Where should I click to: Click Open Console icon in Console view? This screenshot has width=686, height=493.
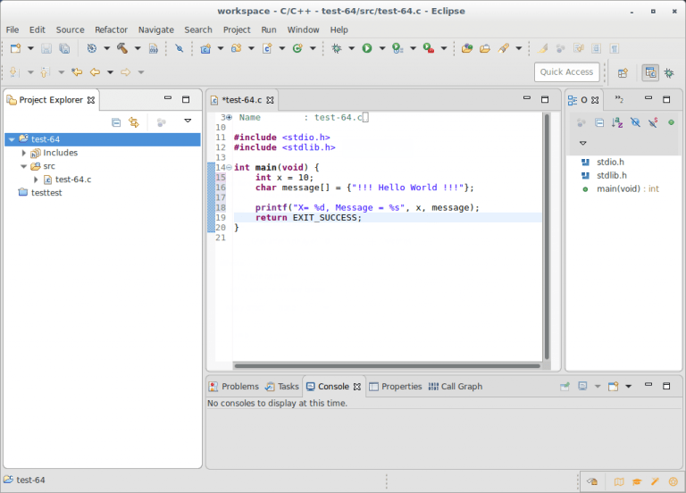click(614, 386)
